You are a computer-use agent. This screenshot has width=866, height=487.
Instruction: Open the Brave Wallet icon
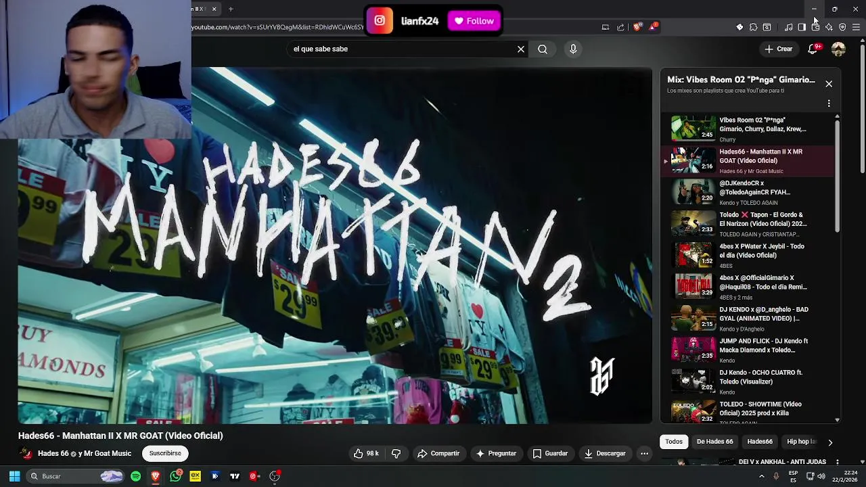[x=815, y=27]
